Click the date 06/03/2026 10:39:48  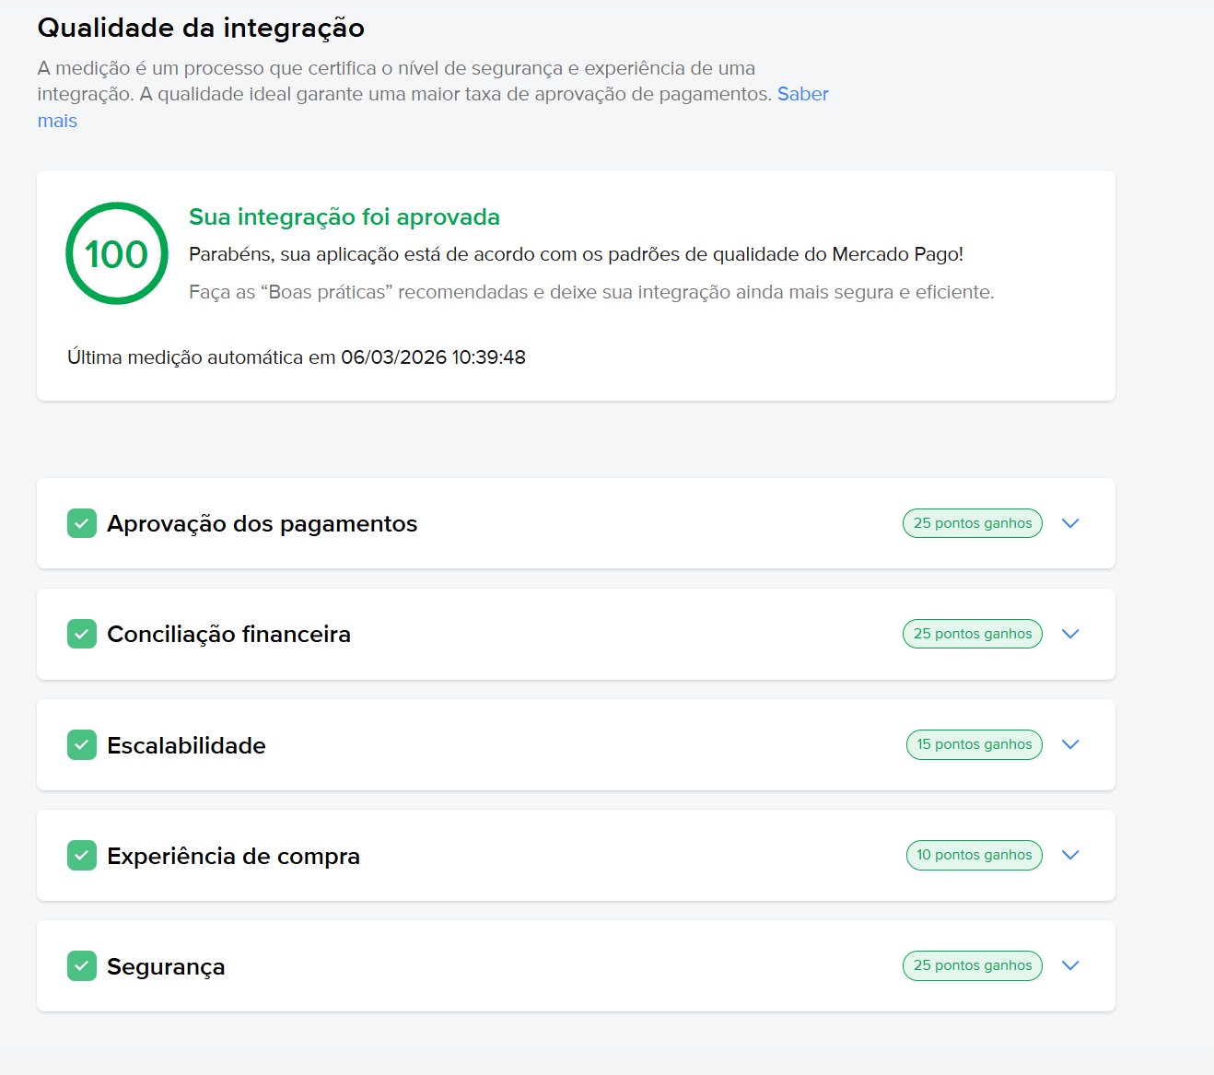(x=433, y=357)
